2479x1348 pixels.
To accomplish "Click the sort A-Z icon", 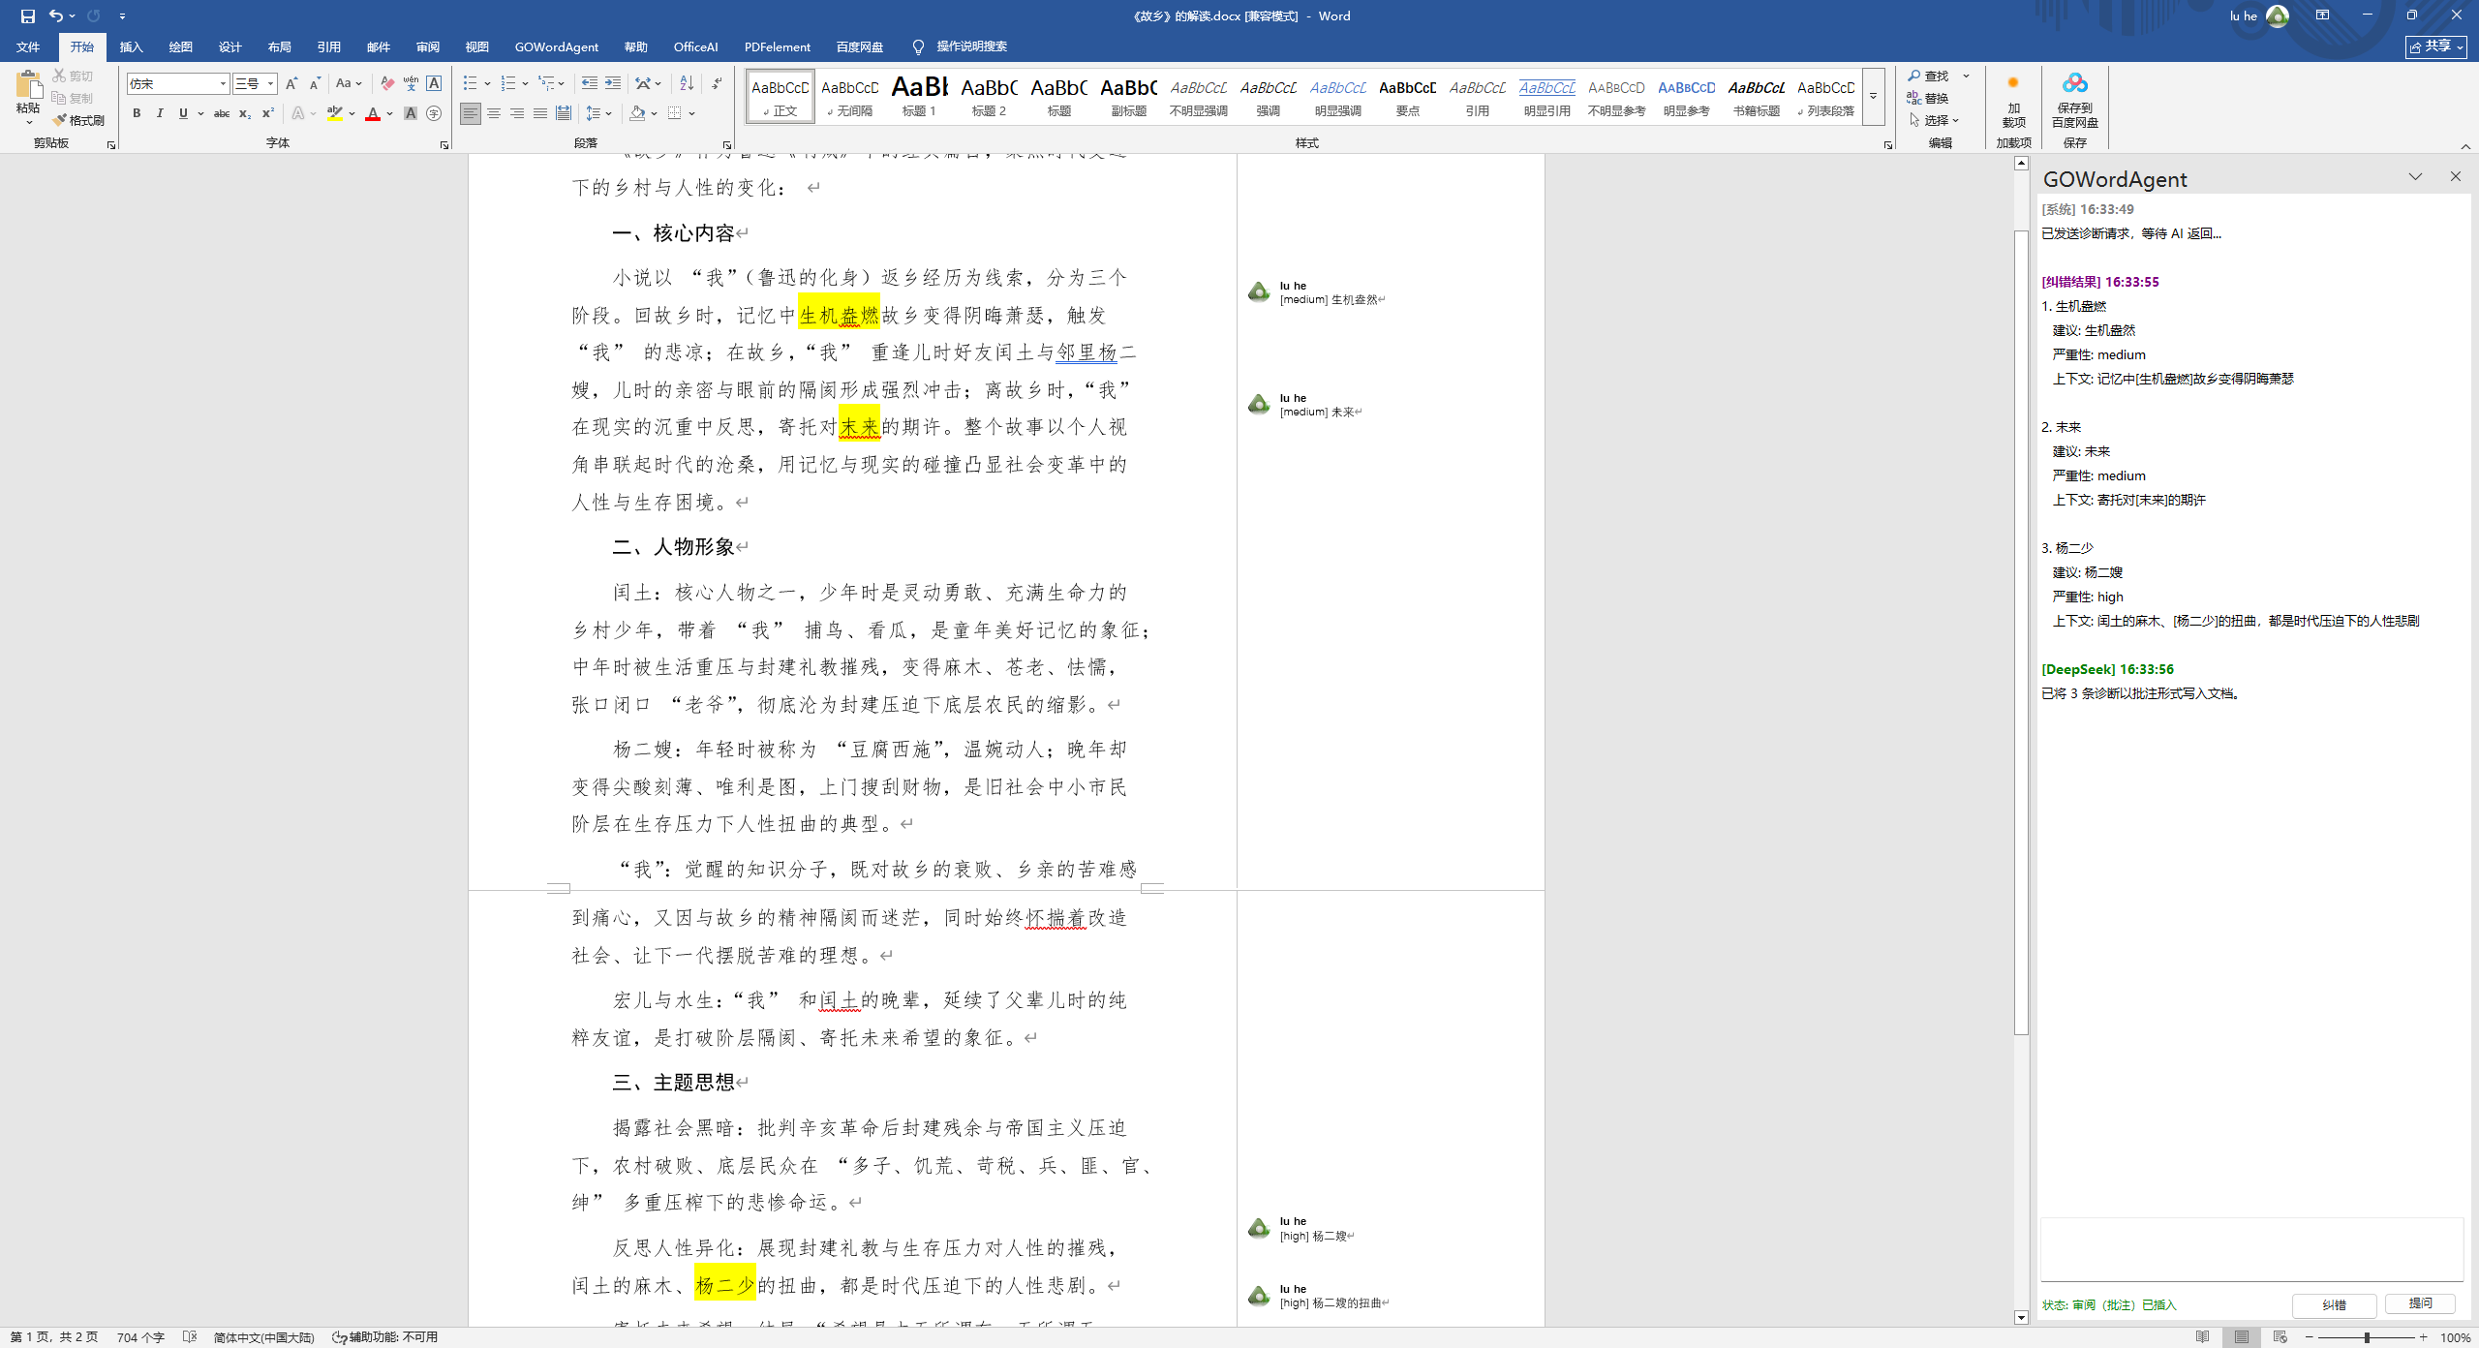I will click(687, 83).
